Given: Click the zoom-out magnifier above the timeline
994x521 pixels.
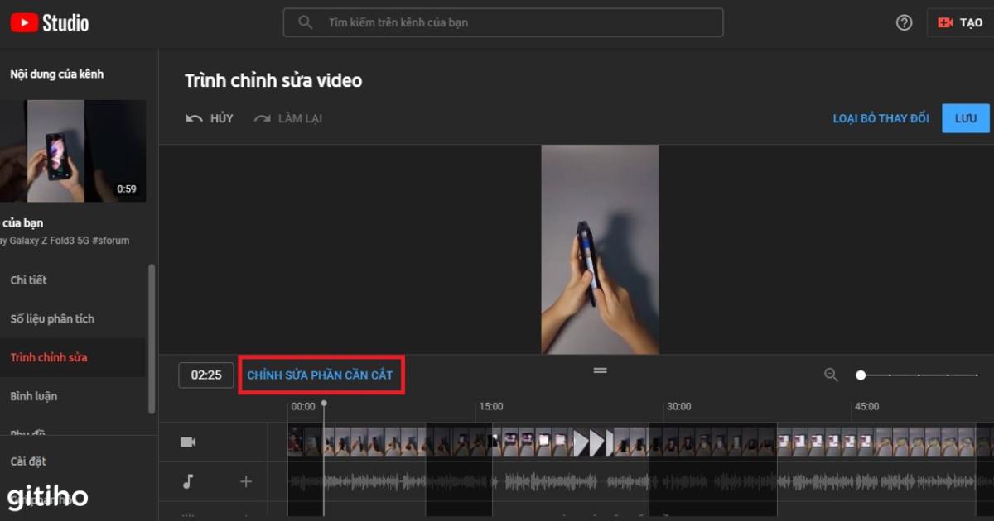Looking at the screenshot, I should [831, 375].
